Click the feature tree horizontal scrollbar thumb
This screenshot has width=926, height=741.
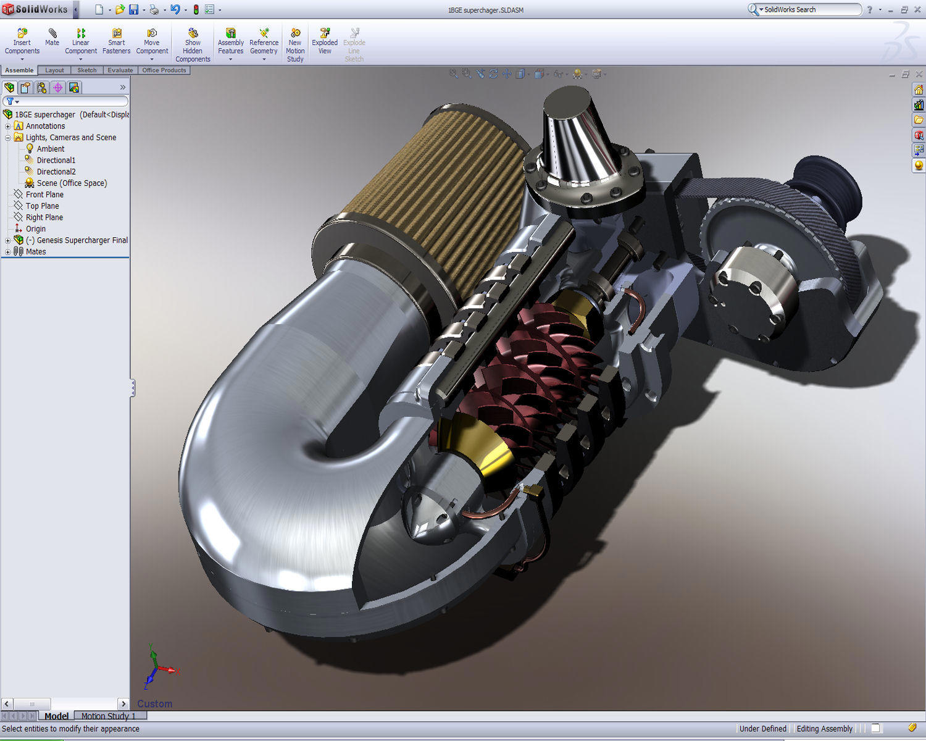32,704
